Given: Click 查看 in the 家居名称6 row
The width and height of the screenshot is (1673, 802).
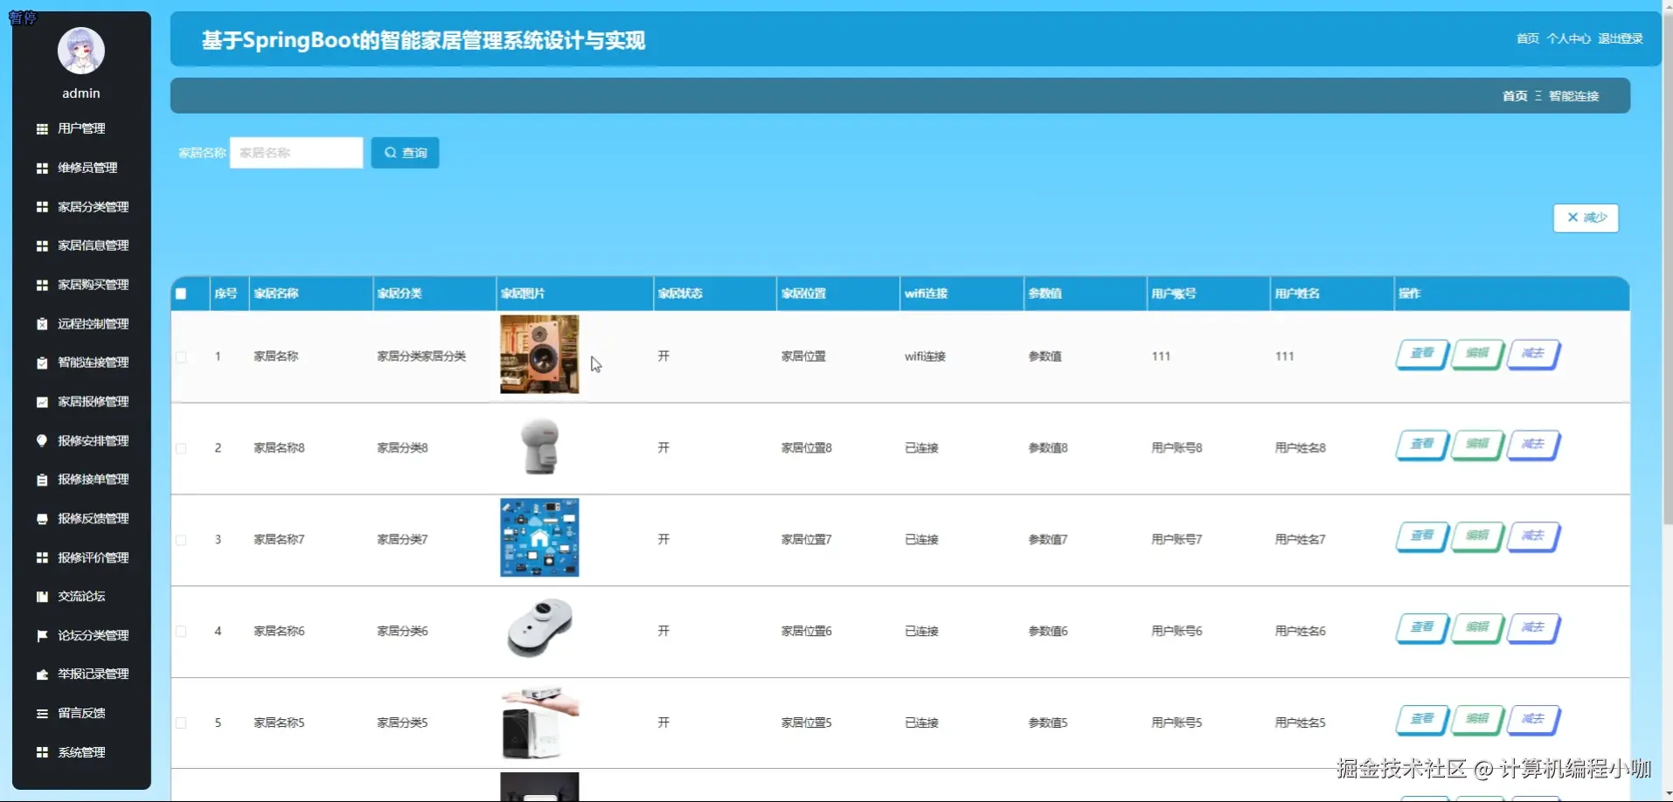Looking at the screenshot, I should tap(1422, 628).
